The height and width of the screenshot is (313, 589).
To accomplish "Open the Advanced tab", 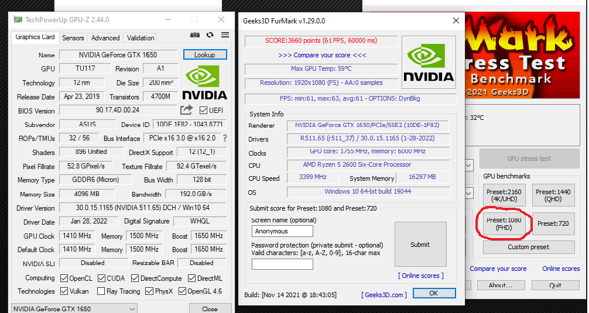I will pos(105,38).
